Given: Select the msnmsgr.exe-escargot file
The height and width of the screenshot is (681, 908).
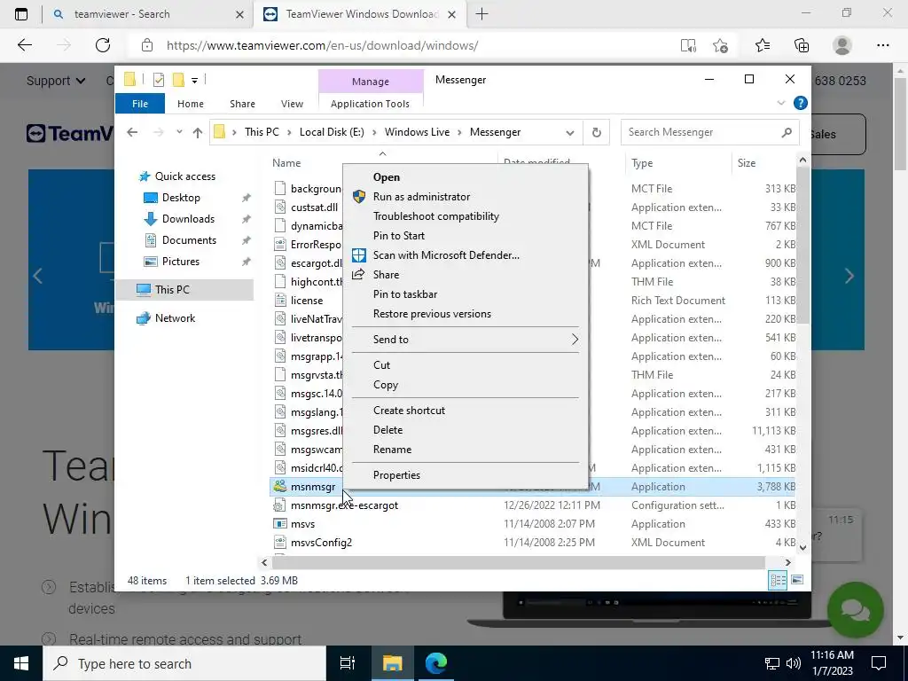Looking at the screenshot, I should tap(345, 505).
